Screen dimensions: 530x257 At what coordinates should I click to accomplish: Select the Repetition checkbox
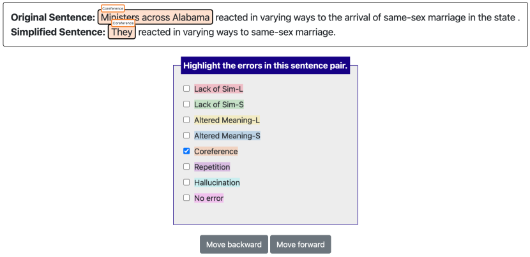pos(186,166)
